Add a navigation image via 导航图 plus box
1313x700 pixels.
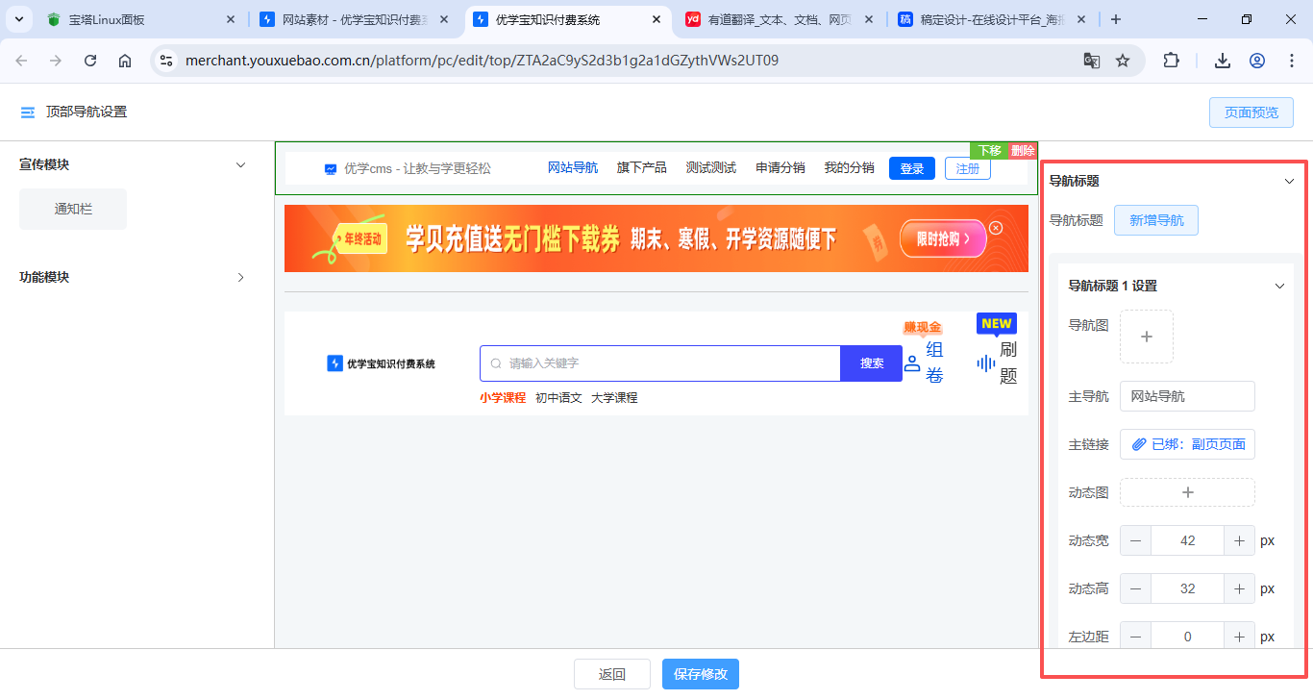[x=1146, y=337]
